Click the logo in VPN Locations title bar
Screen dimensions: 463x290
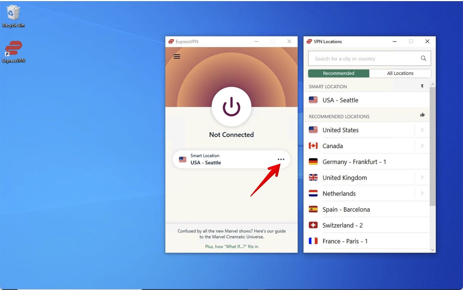309,42
